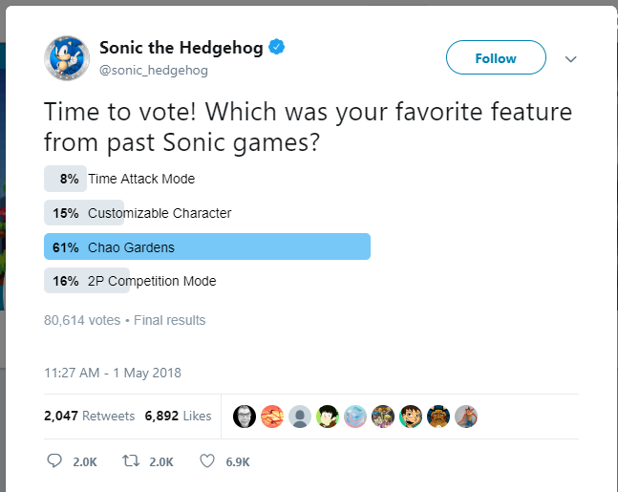618x492 pixels.
Task: Click first liker avatar with glasses
Action: point(245,417)
